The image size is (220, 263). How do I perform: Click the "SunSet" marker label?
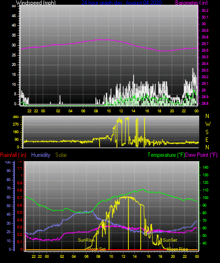point(169,240)
